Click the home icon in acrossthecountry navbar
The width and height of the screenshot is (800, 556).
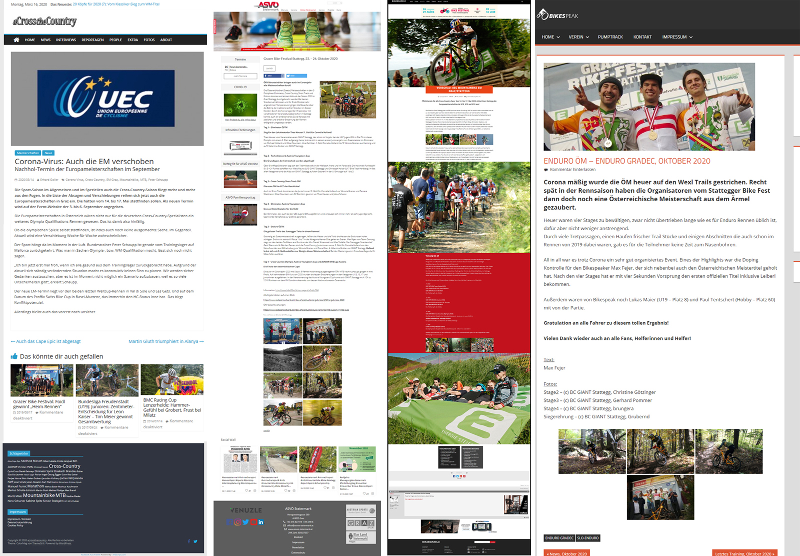coord(16,40)
